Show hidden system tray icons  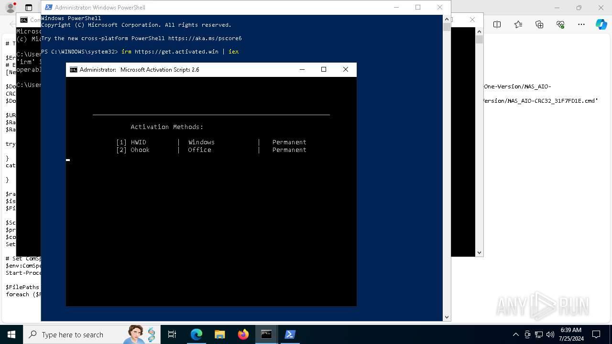pyautogui.click(x=515, y=334)
